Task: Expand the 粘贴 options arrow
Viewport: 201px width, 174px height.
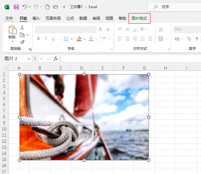Action: 12,41
